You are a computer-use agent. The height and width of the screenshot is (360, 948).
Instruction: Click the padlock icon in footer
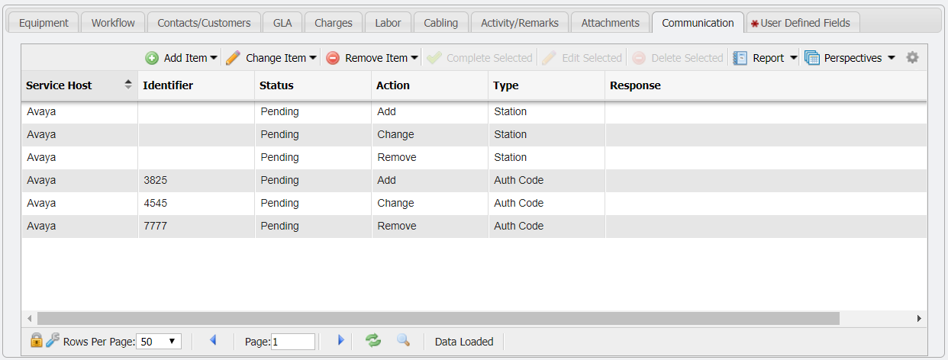click(36, 341)
